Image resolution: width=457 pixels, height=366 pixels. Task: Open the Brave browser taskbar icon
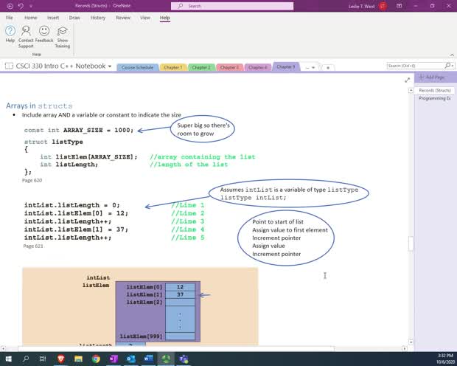point(60,359)
